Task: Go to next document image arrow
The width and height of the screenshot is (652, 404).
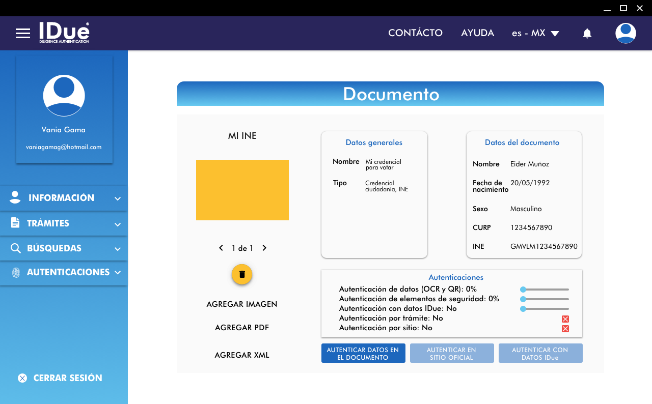Action: tap(264, 248)
